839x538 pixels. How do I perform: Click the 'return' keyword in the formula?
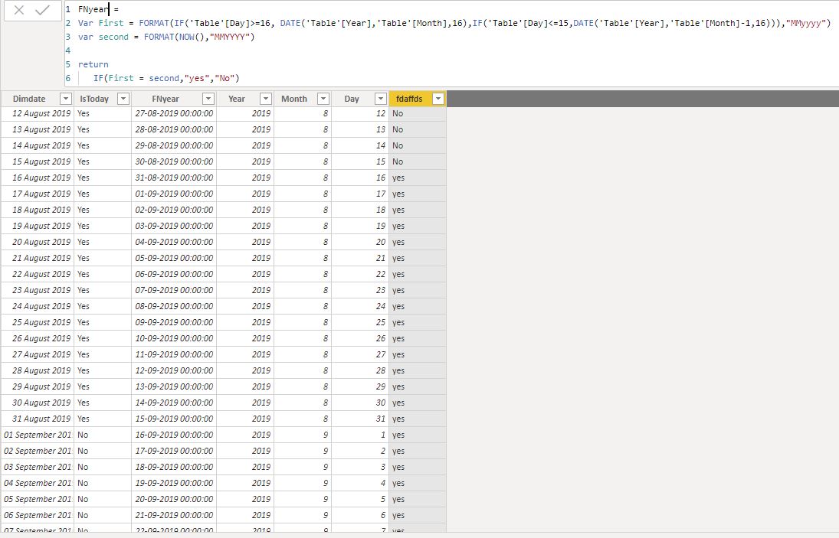[93, 64]
